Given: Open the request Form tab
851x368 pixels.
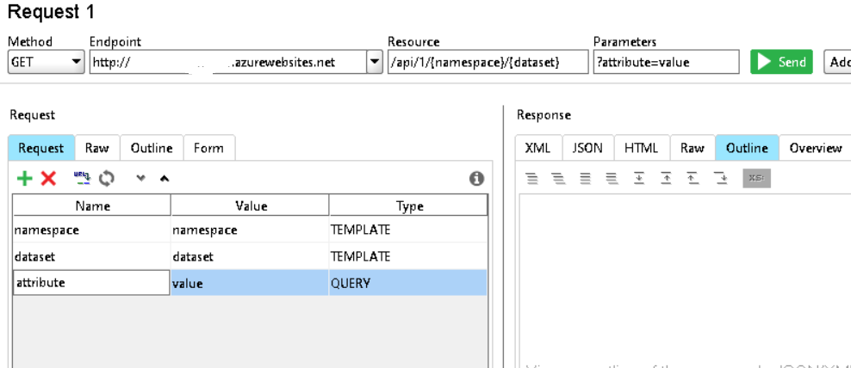Looking at the screenshot, I should [208, 148].
